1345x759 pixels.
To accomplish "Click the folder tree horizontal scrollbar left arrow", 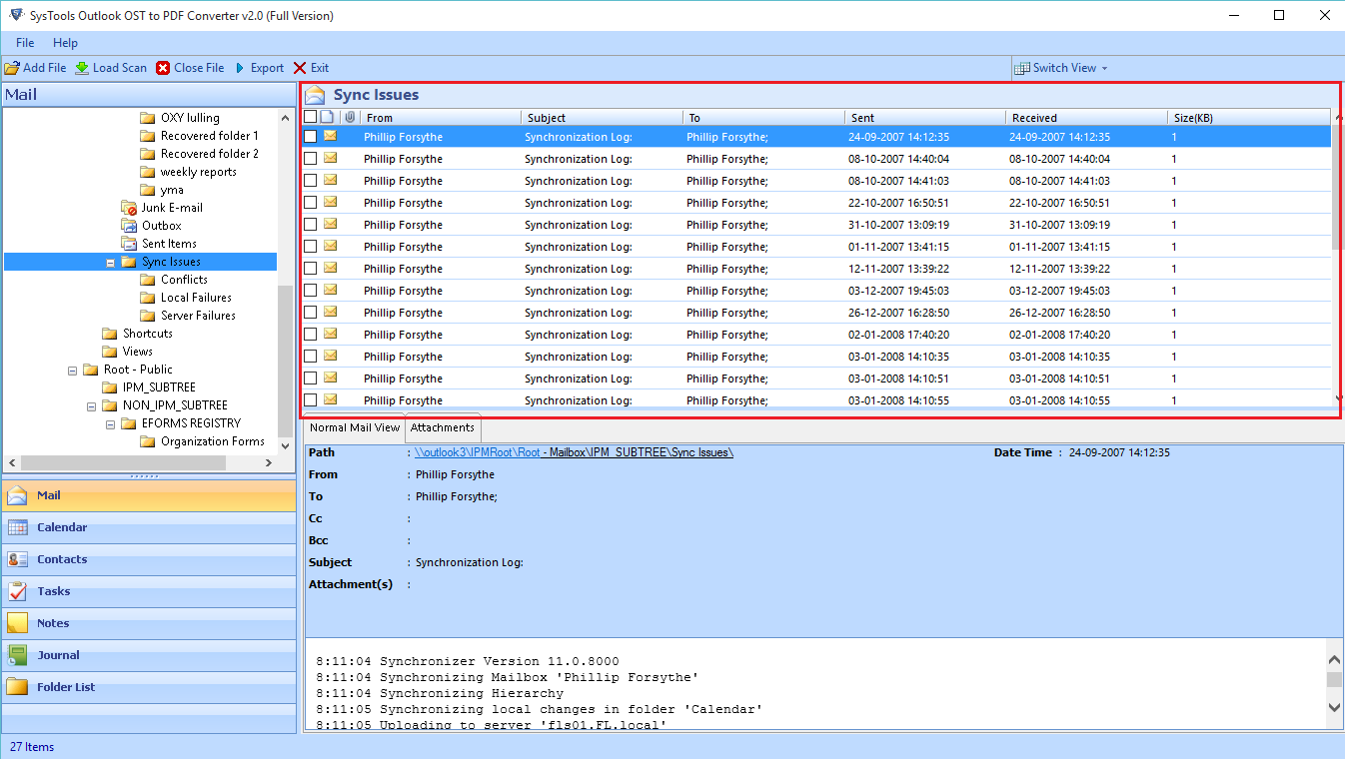I will click(x=12, y=463).
